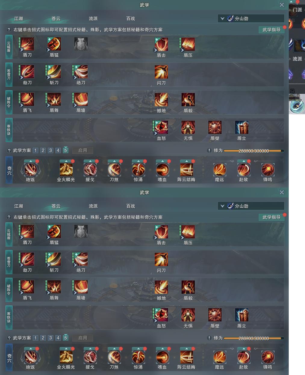
Task: Choose 武学方案 4 in upper window
Action: pyautogui.click(x=58, y=150)
